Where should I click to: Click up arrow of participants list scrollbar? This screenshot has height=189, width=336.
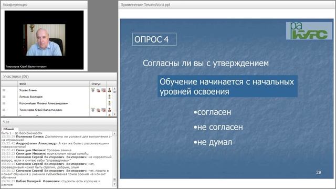click(x=114, y=89)
